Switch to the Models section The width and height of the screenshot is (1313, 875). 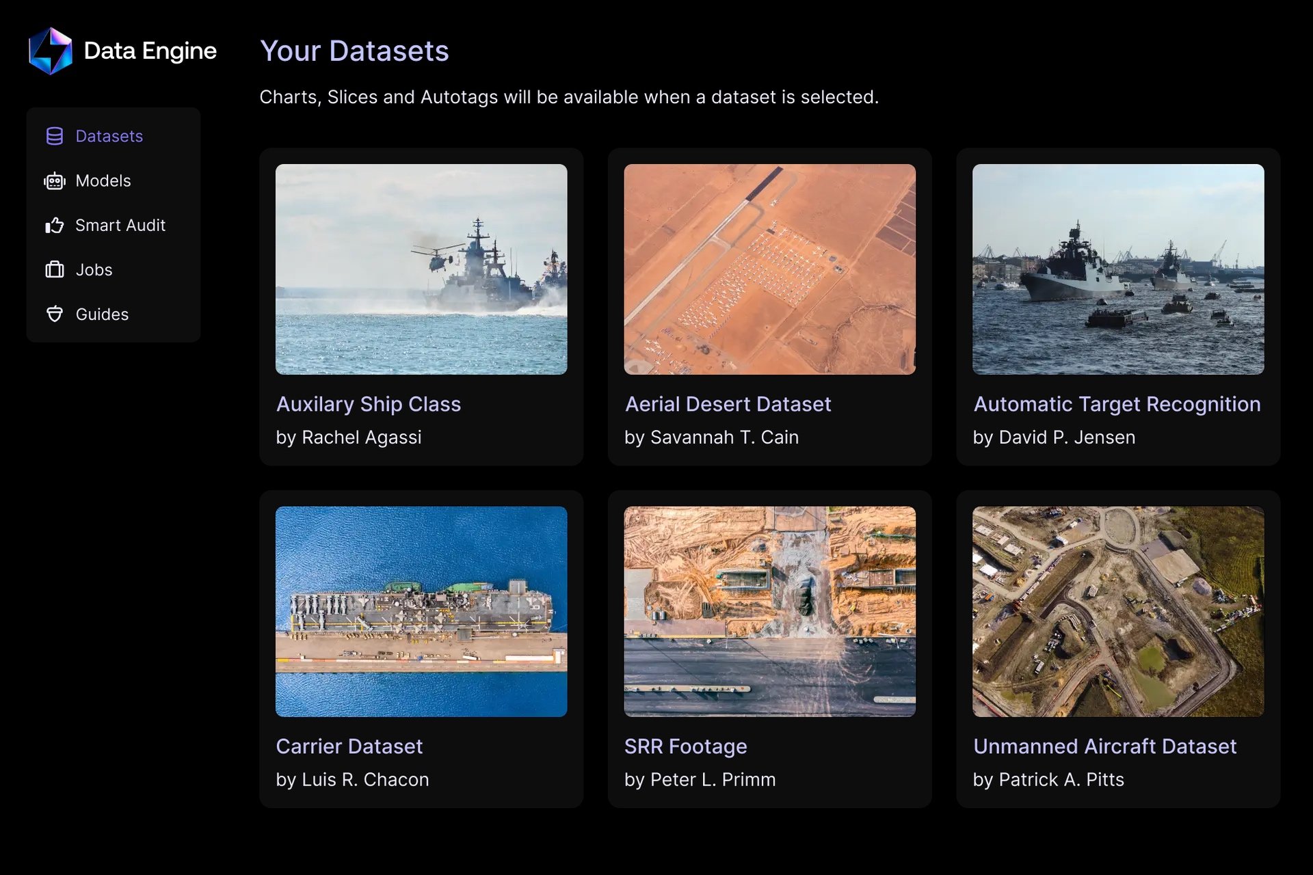point(103,180)
